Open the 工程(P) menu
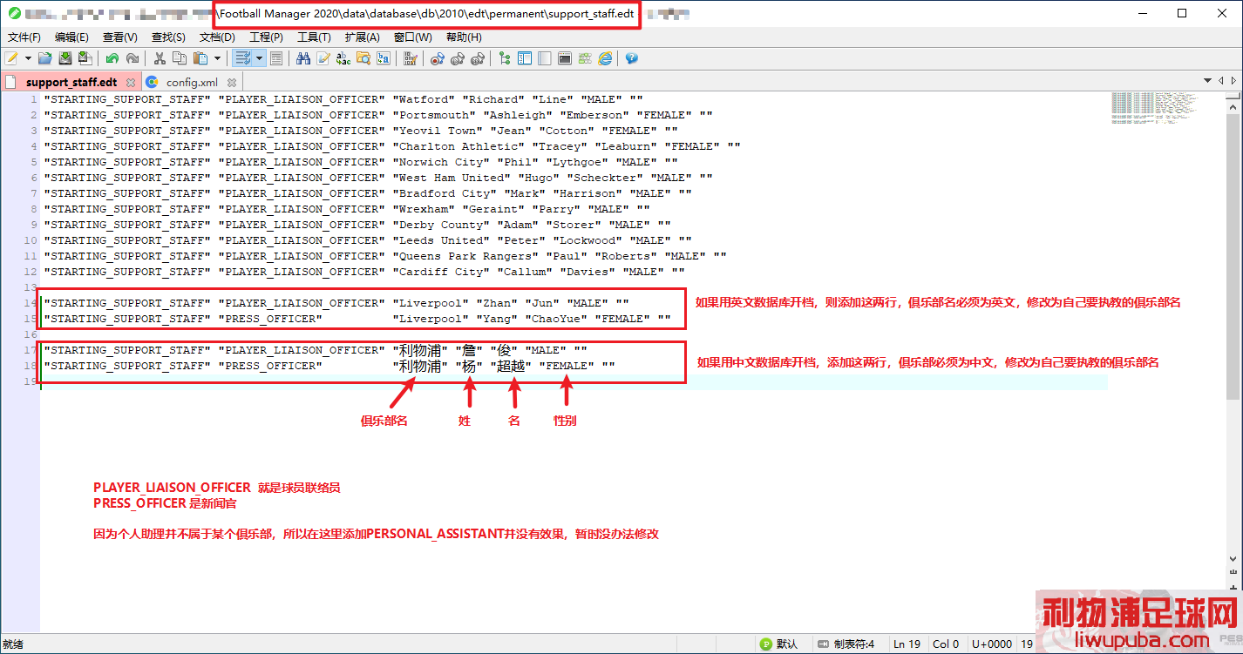This screenshot has height=654, width=1243. [266, 37]
